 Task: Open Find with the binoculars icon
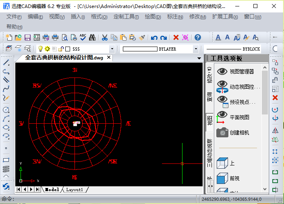point(92,37)
